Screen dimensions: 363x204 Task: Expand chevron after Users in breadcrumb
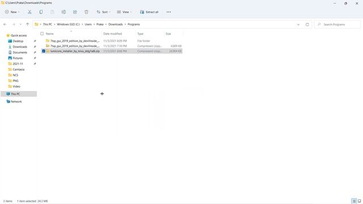coord(94,24)
